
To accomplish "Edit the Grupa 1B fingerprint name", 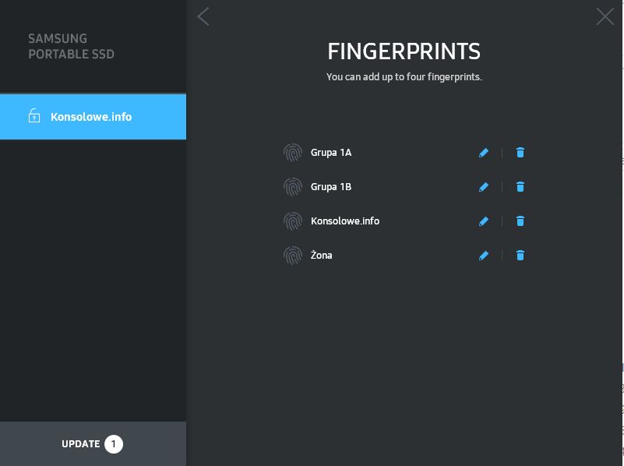I will pos(484,187).
